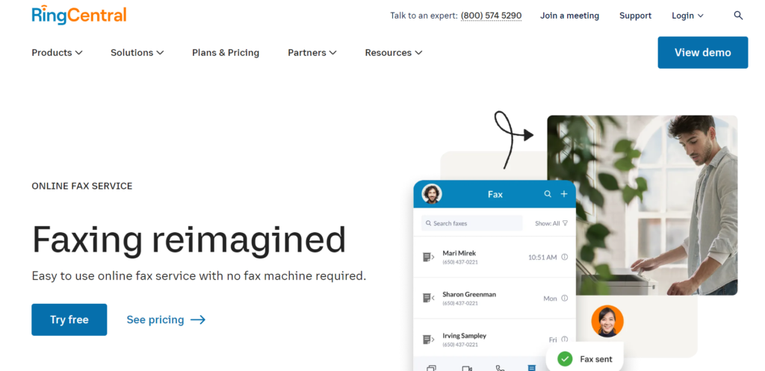This screenshot has width=765, height=371.
Task: Open the Login dropdown
Action: click(x=687, y=16)
